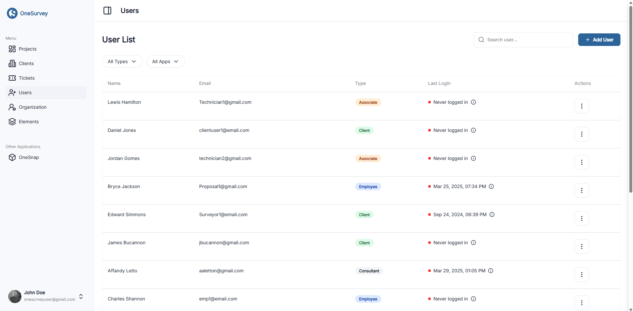This screenshot has height=311, width=633.
Task: Toggle the sidebar panel icon
Action: [x=107, y=11]
